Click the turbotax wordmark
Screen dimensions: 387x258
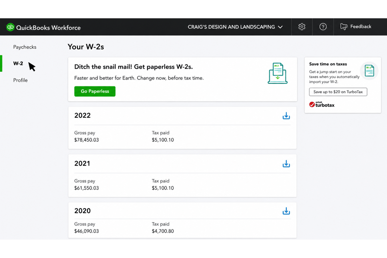325,105
